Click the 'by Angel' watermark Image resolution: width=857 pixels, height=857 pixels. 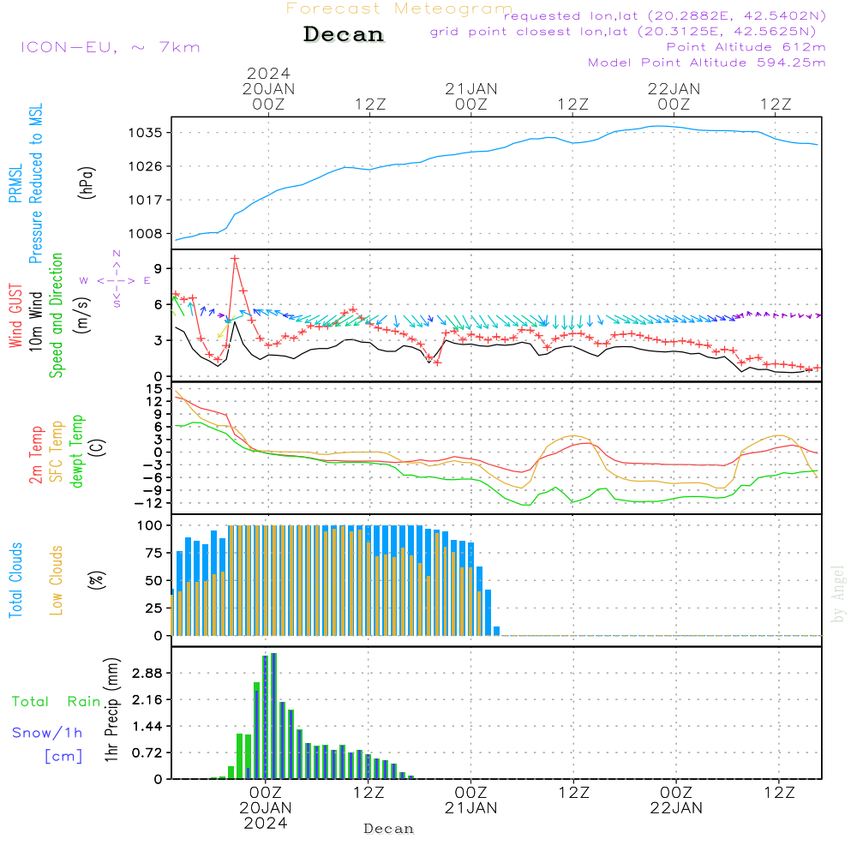click(x=838, y=593)
